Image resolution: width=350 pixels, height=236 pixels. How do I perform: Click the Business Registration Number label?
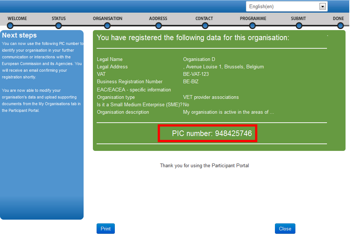click(130, 81)
